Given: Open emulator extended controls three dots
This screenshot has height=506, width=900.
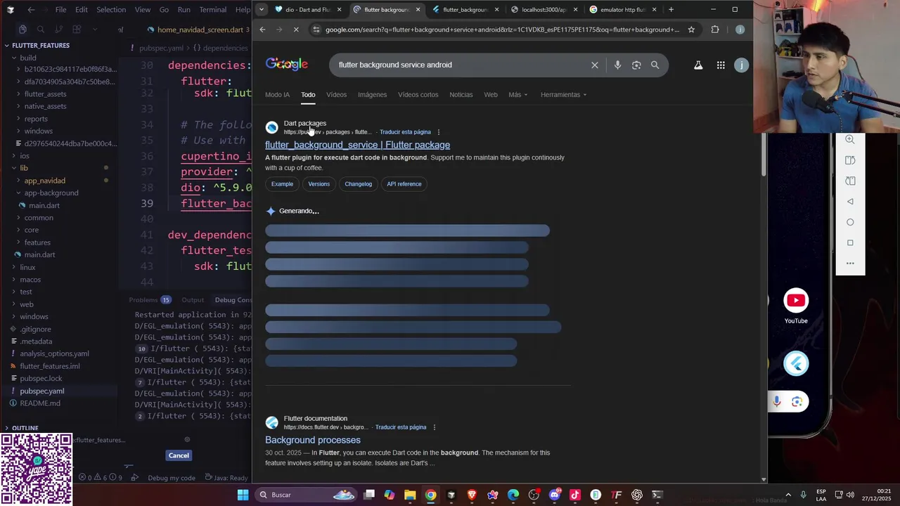Looking at the screenshot, I should (x=850, y=264).
